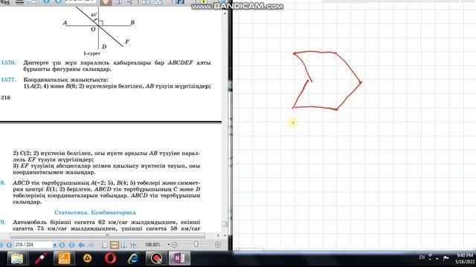This screenshot has width=476, height=267.
Task: Click the zoom out minus button
Action: tap(174, 245)
